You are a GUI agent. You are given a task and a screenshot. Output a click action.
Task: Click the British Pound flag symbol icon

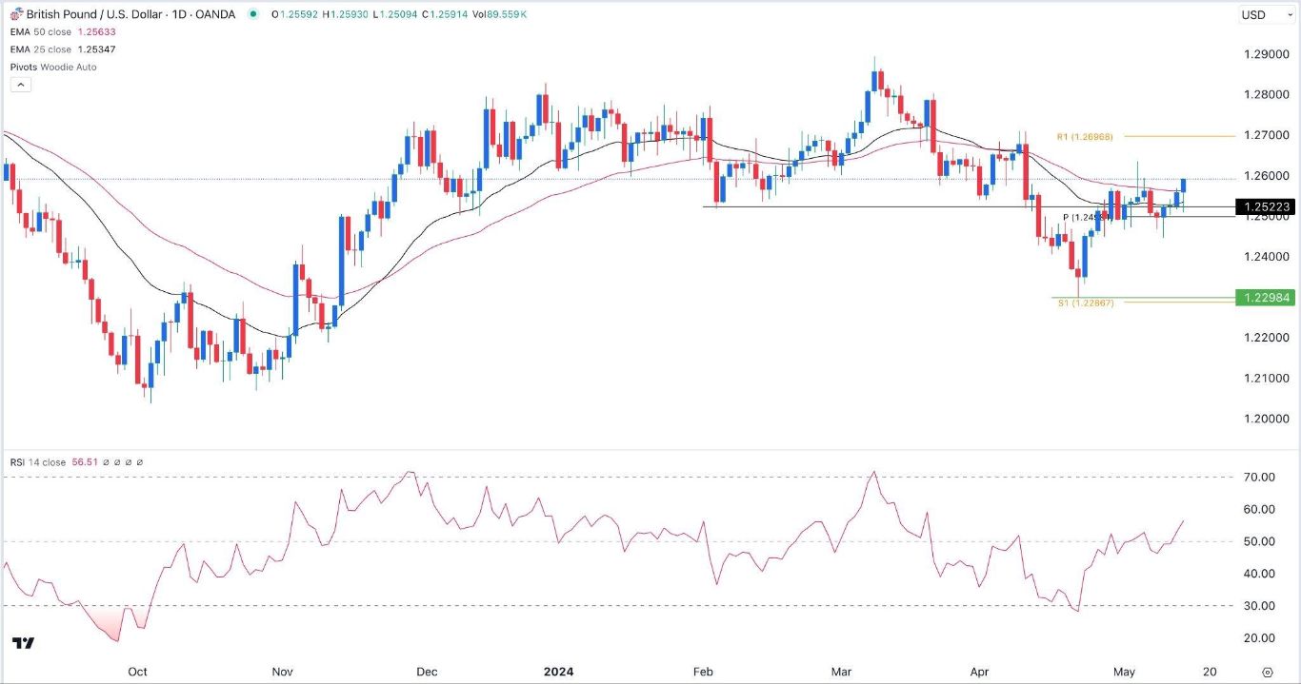tap(14, 14)
